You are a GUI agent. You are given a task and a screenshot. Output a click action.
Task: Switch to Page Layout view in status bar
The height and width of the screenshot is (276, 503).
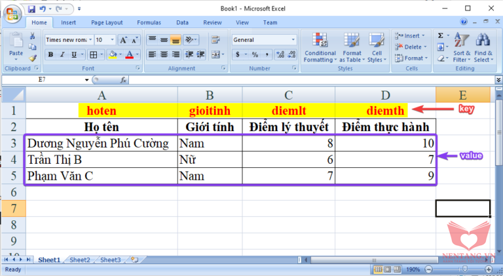coord(388,269)
